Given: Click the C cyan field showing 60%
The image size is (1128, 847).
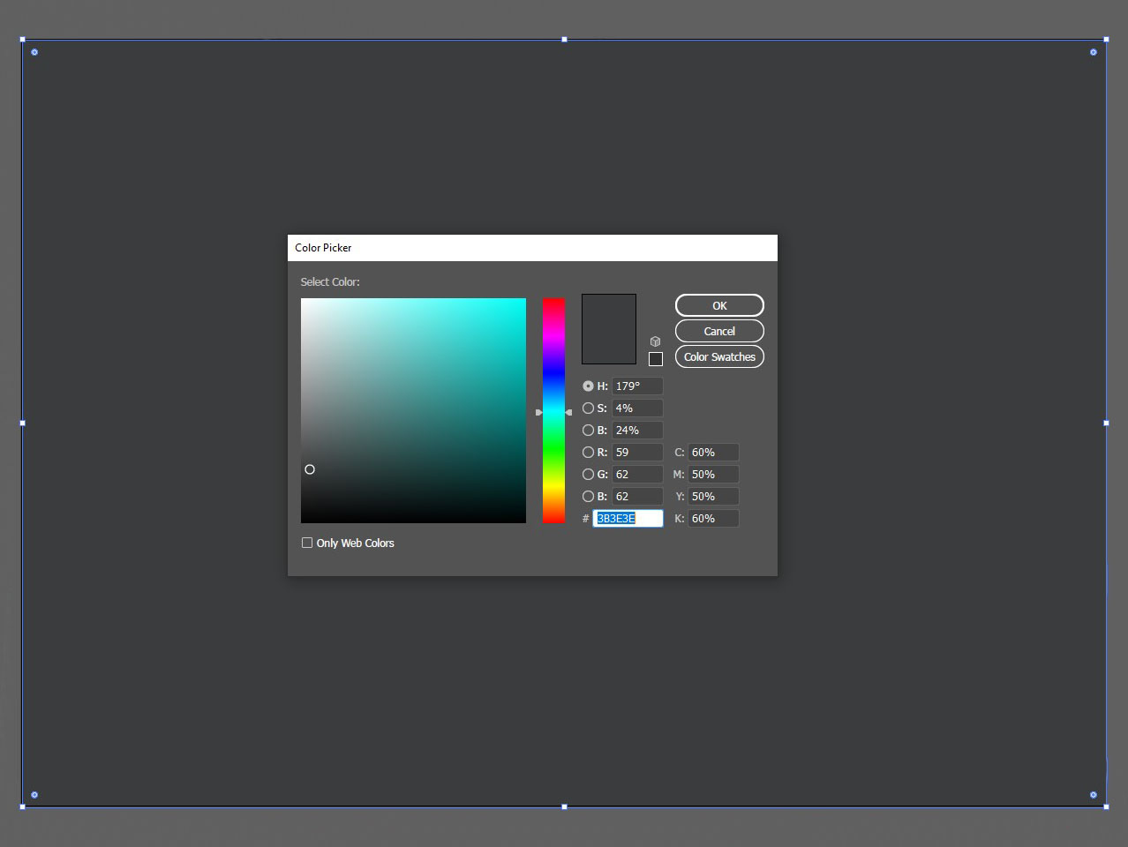Looking at the screenshot, I should point(713,453).
